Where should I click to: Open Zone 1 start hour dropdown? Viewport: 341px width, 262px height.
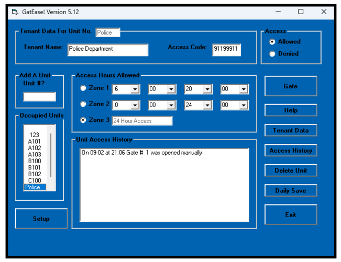135,89
